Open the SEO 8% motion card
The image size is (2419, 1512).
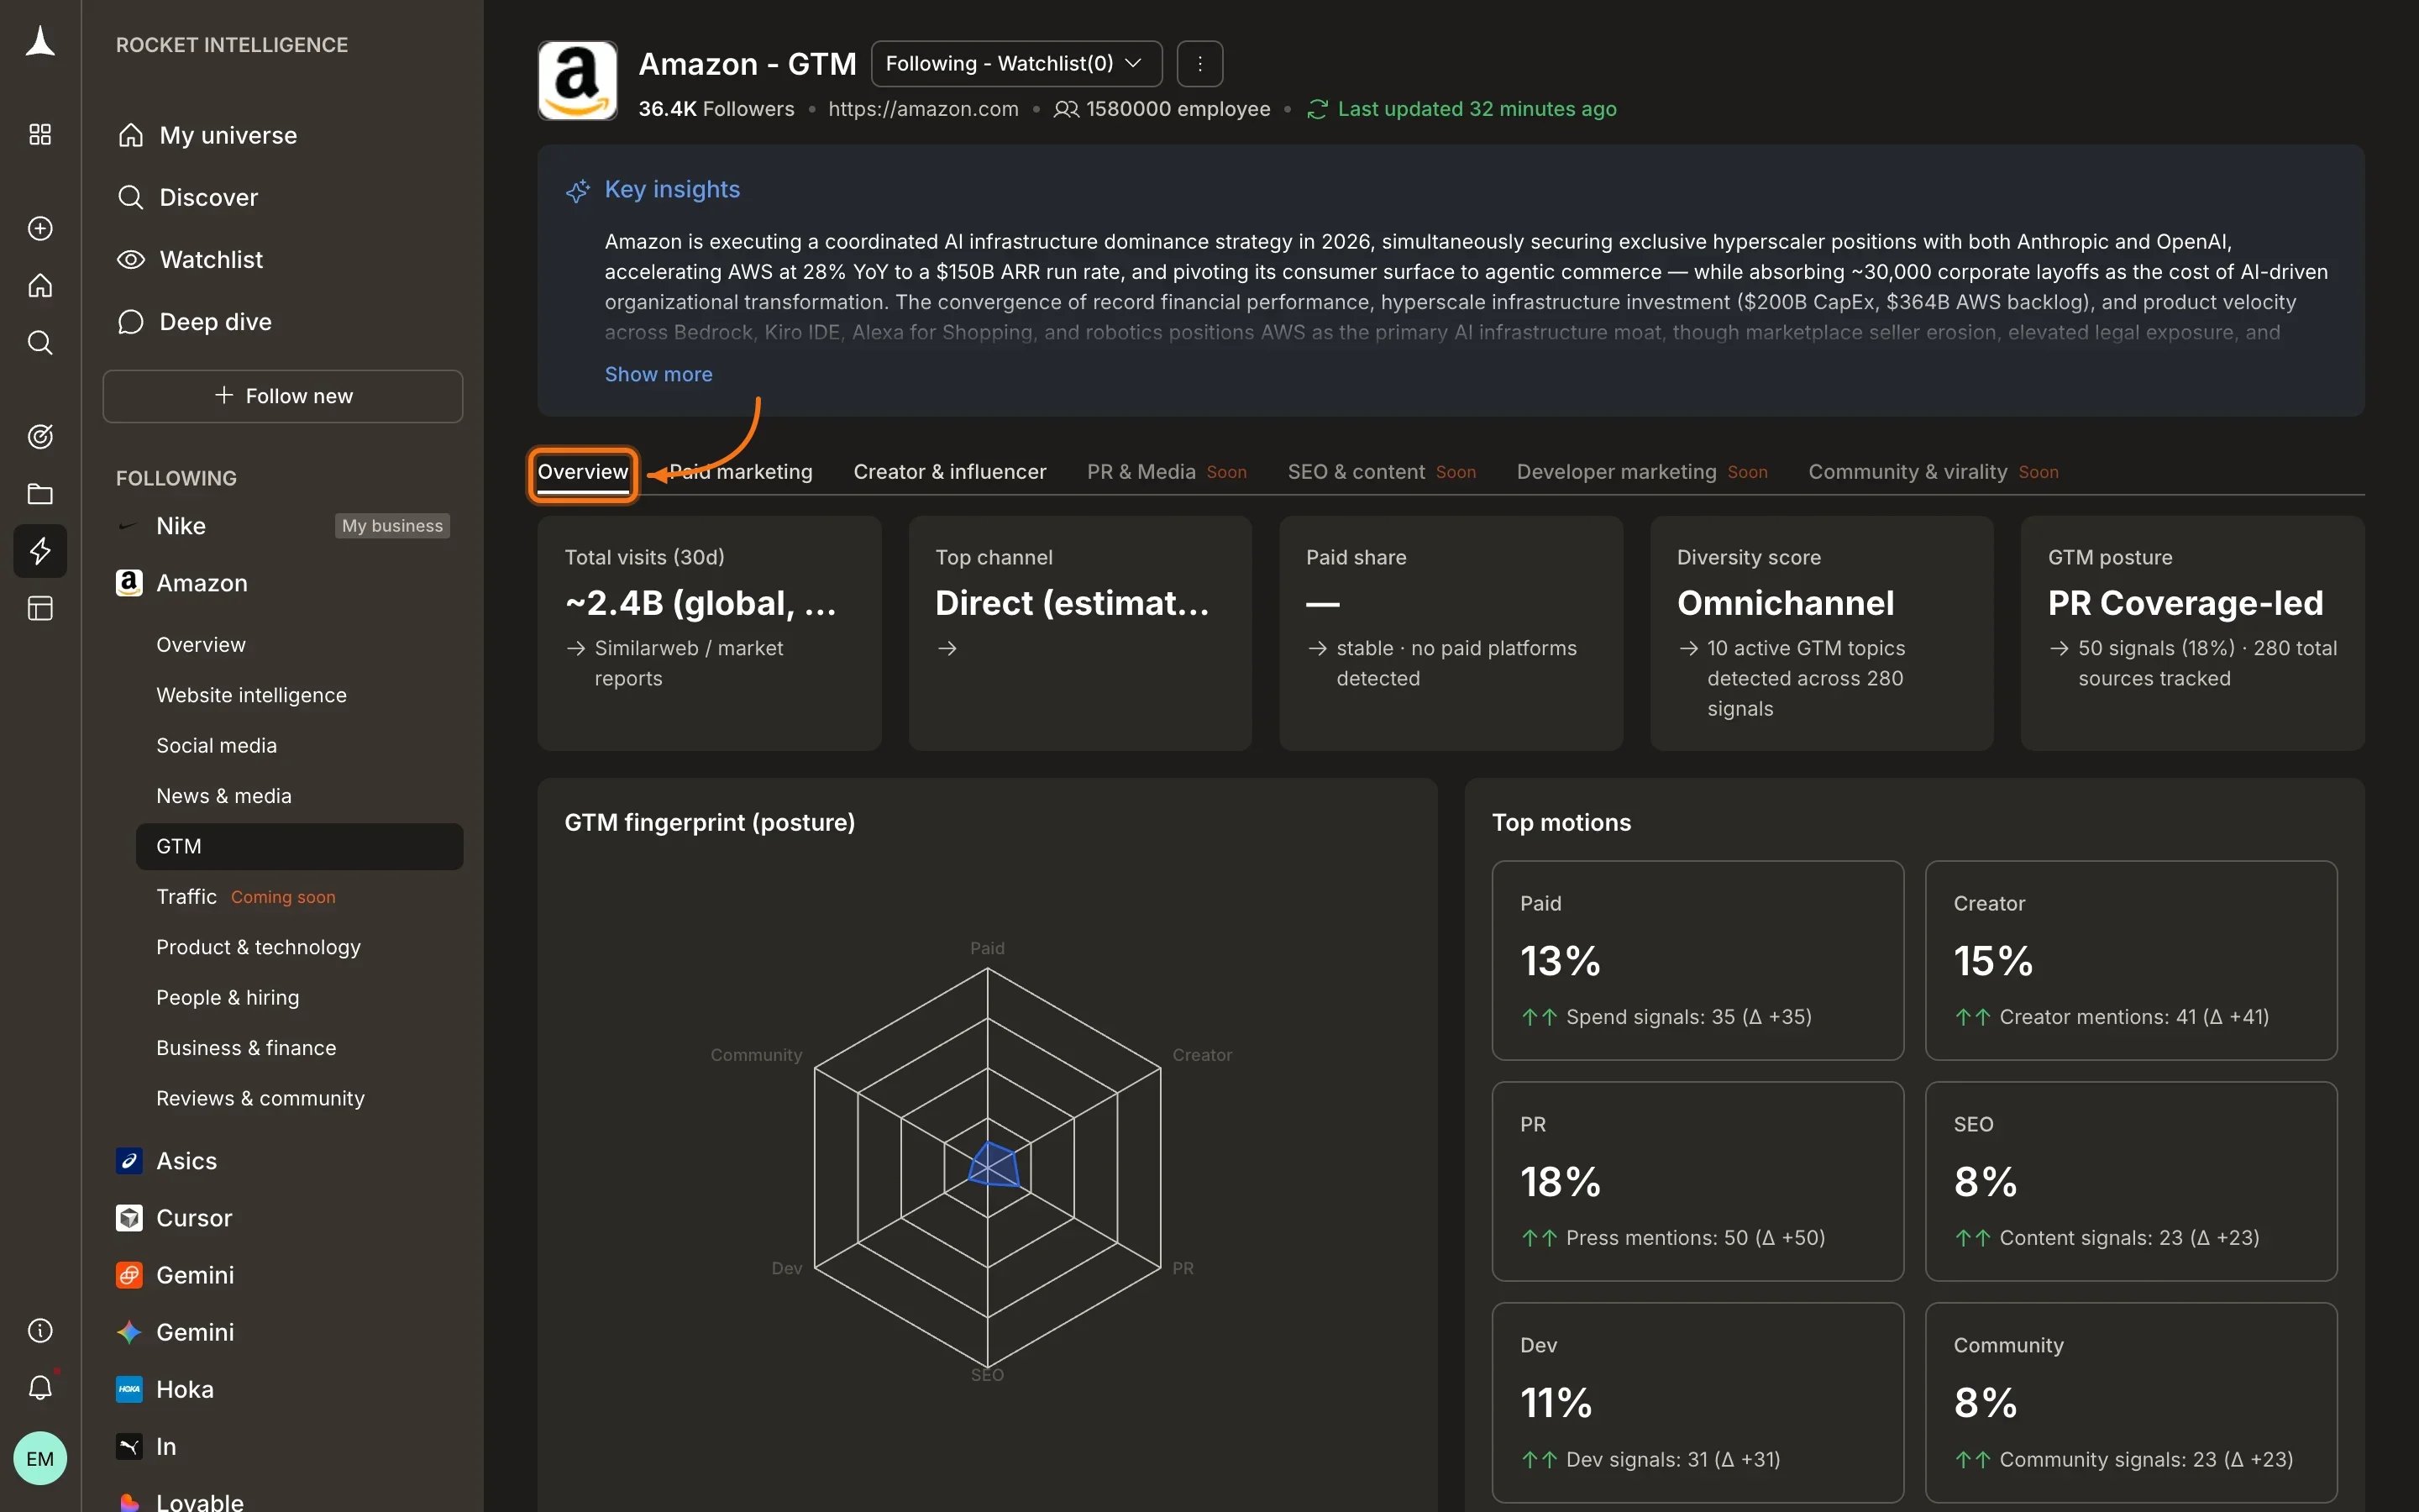coord(2131,1181)
